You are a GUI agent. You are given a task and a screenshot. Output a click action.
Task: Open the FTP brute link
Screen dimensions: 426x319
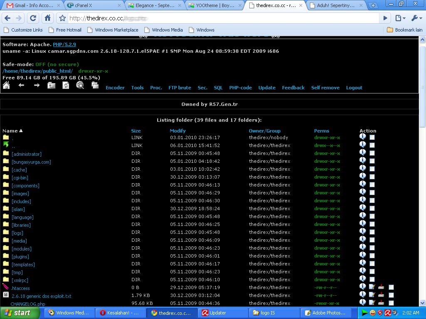(x=180, y=88)
